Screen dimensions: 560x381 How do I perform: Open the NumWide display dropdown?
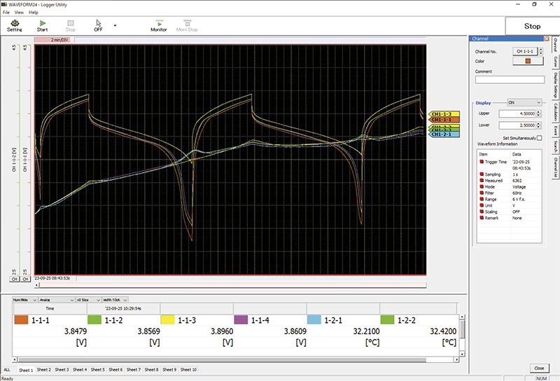[24, 300]
